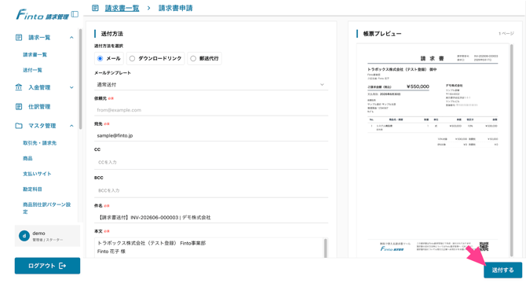The width and height of the screenshot is (526, 283).
Task: Open the メールテンプレート dropdown showing 通常送付
Action: (x=211, y=85)
